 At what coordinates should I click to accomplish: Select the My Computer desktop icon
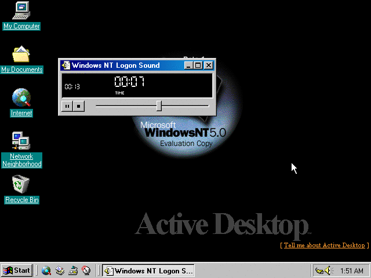(x=21, y=10)
